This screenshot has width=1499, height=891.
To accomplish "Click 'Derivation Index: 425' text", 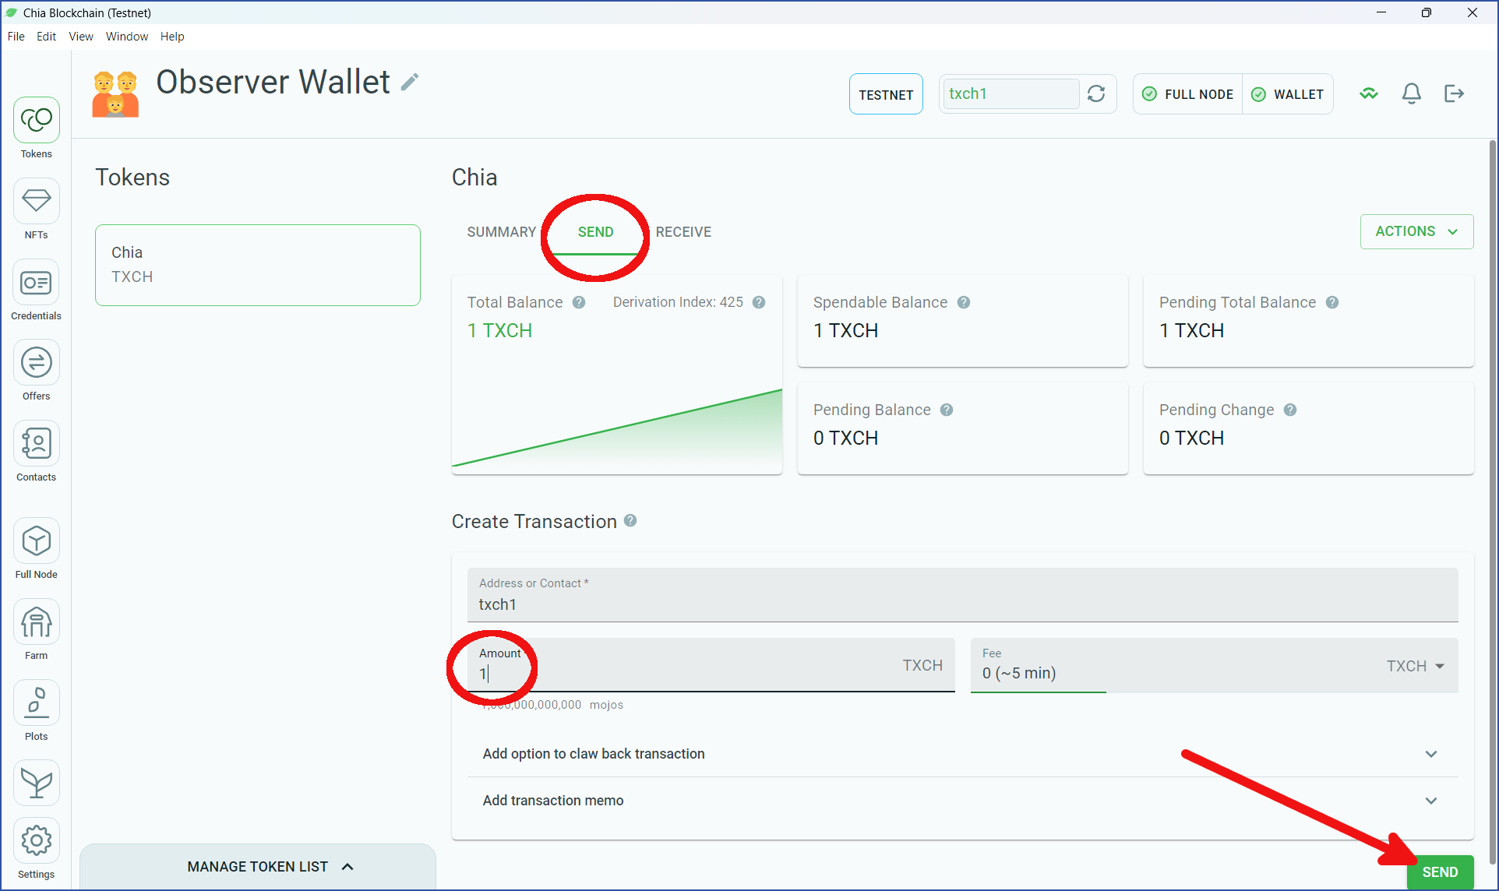I will [x=678, y=302].
